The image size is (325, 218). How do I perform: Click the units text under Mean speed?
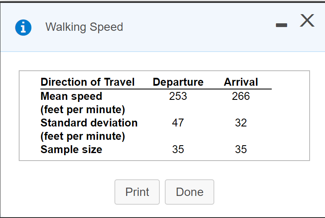[83, 109]
